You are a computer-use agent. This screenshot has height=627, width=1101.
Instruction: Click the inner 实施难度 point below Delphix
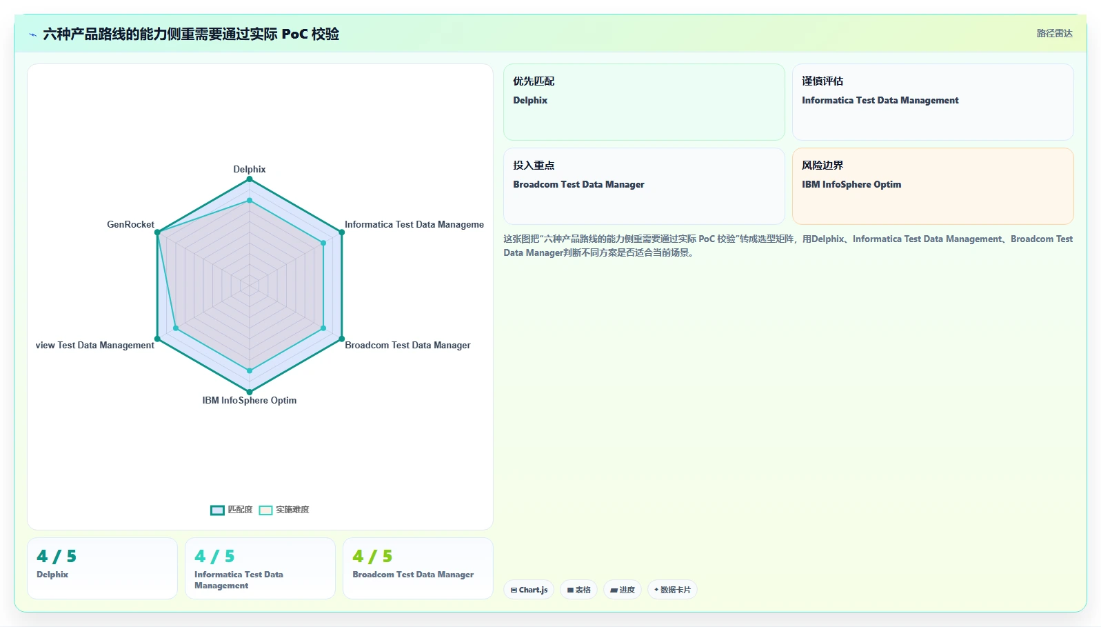pyautogui.click(x=250, y=201)
